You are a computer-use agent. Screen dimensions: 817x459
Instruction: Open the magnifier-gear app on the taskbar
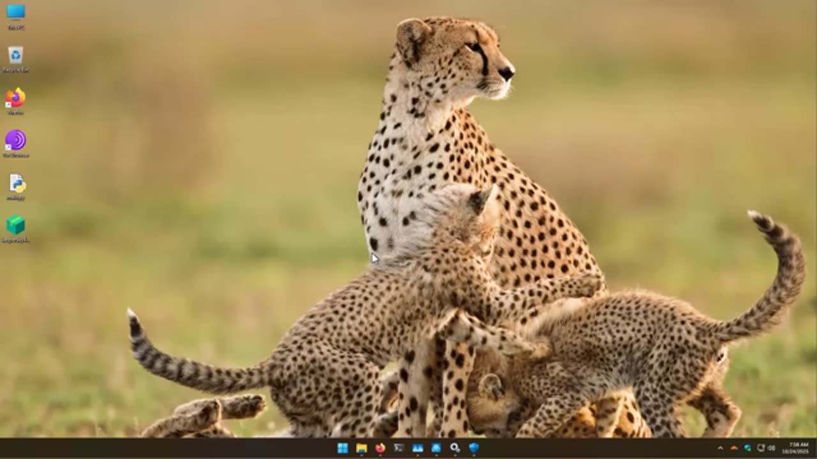click(x=454, y=448)
